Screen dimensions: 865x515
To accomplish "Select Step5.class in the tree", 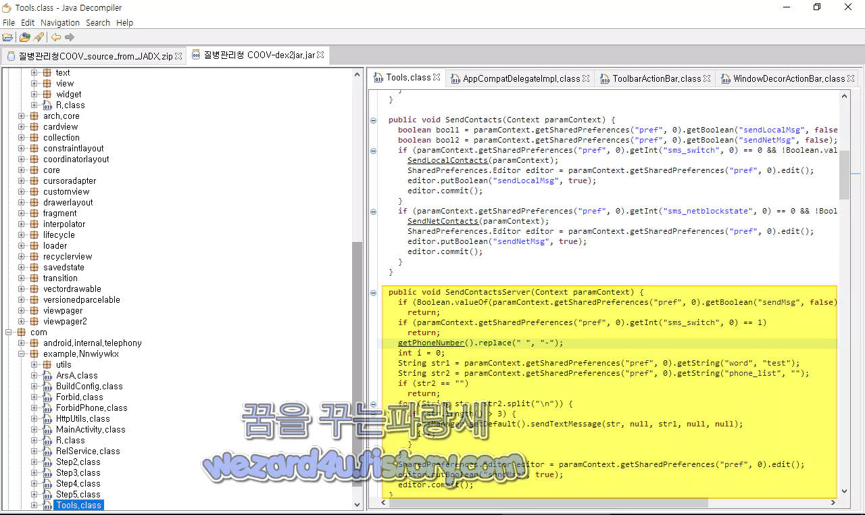I will (78, 495).
